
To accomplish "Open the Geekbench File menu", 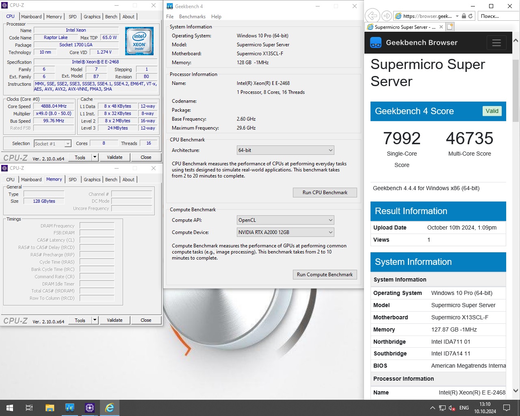I will [170, 17].
